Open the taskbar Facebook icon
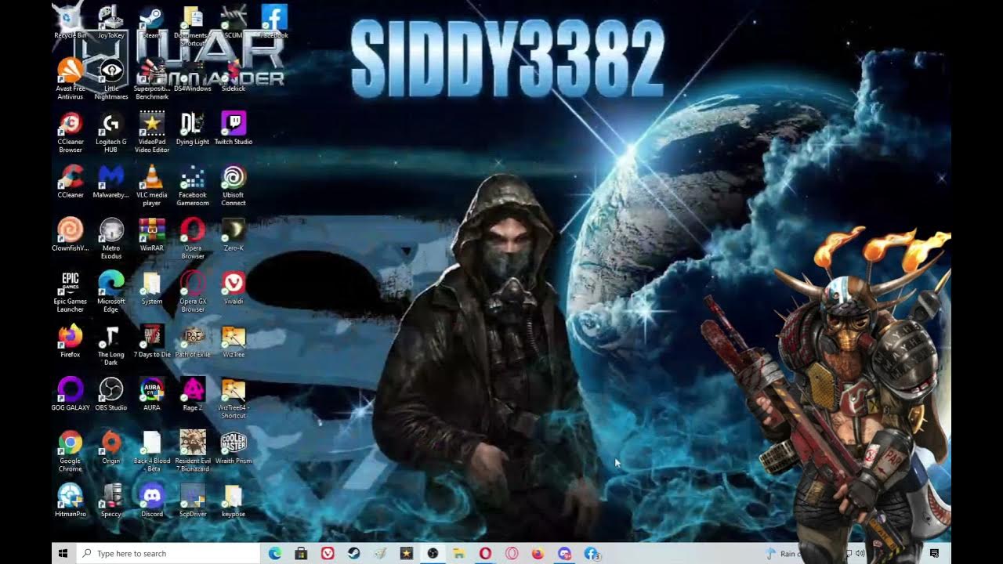The height and width of the screenshot is (564, 1003). click(592, 553)
